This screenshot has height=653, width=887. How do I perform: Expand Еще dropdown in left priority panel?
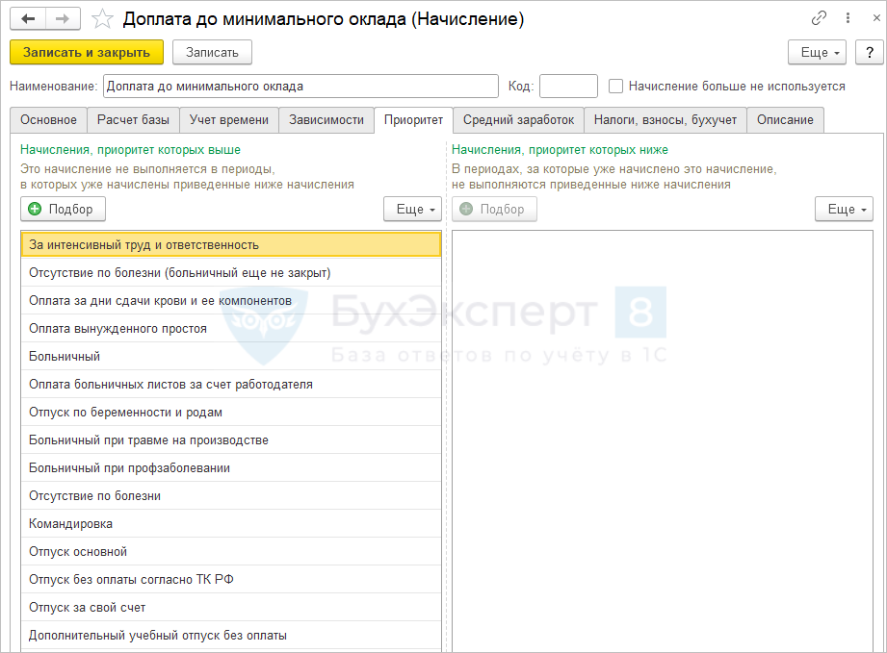pos(412,209)
